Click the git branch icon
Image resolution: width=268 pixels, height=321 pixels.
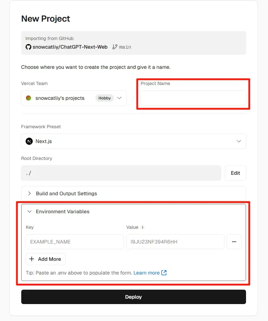(115, 47)
